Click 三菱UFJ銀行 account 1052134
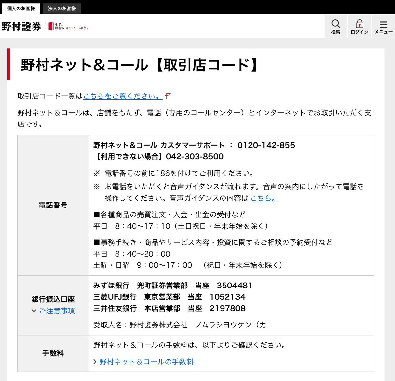 click(x=169, y=297)
